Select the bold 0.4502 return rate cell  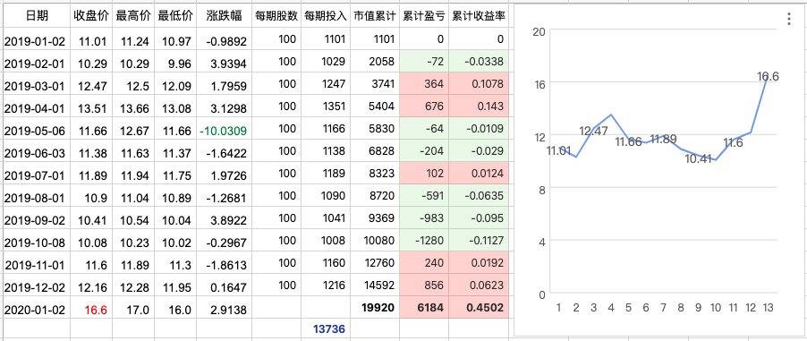coord(479,308)
